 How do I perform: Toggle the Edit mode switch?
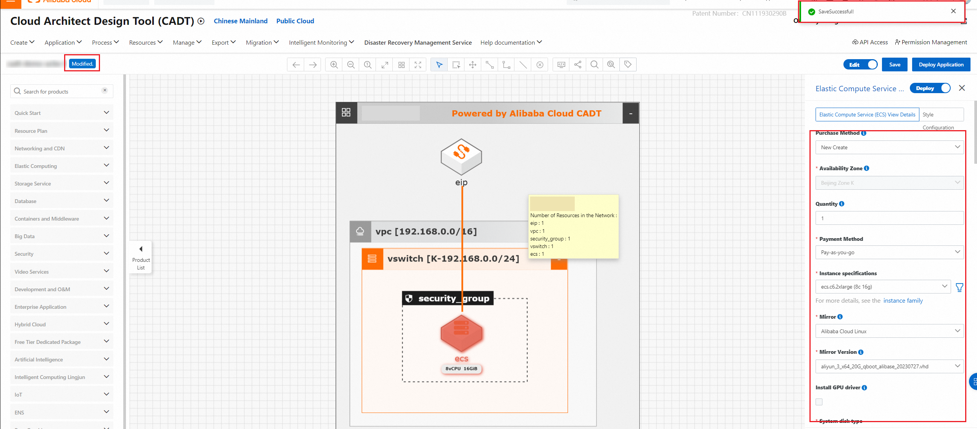[x=861, y=65]
